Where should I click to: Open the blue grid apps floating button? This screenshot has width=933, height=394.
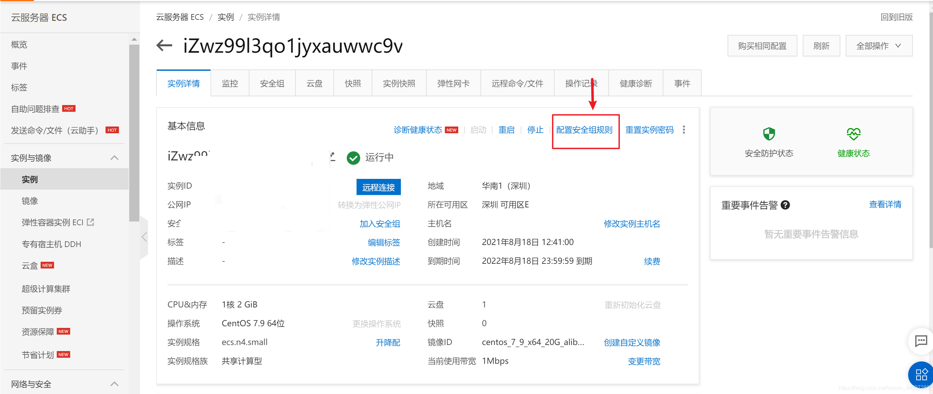pyautogui.click(x=921, y=374)
